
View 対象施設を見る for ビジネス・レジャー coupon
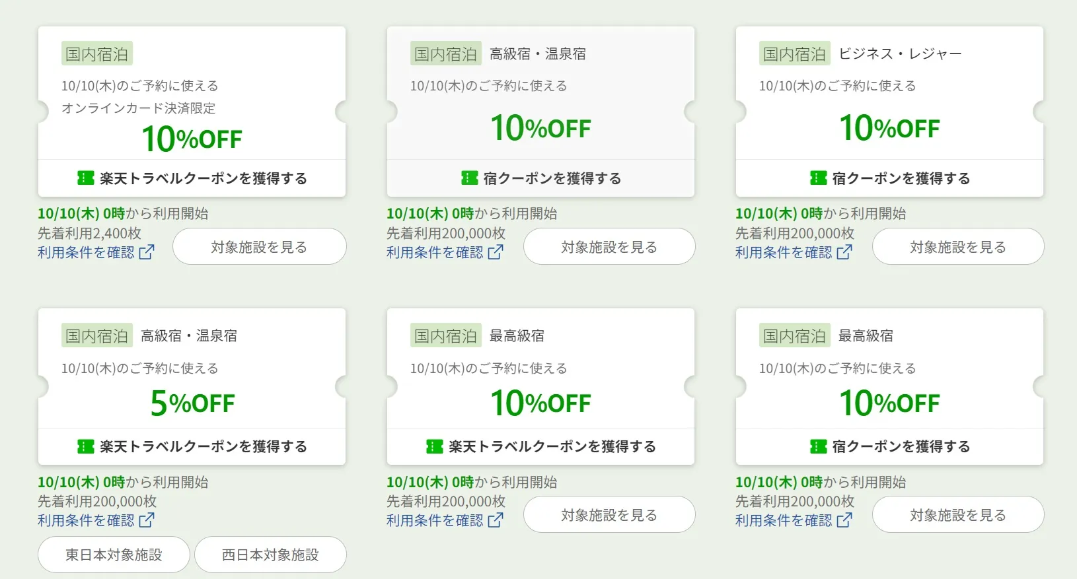coord(958,246)
